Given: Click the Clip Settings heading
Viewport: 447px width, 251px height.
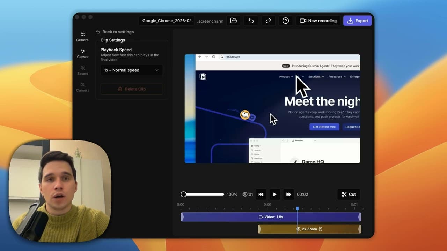Looking at the screenshot, I should pos(113,40).
